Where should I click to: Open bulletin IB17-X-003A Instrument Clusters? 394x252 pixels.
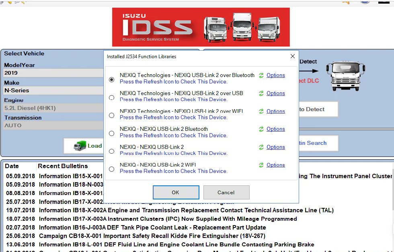(x=152, y=219)
